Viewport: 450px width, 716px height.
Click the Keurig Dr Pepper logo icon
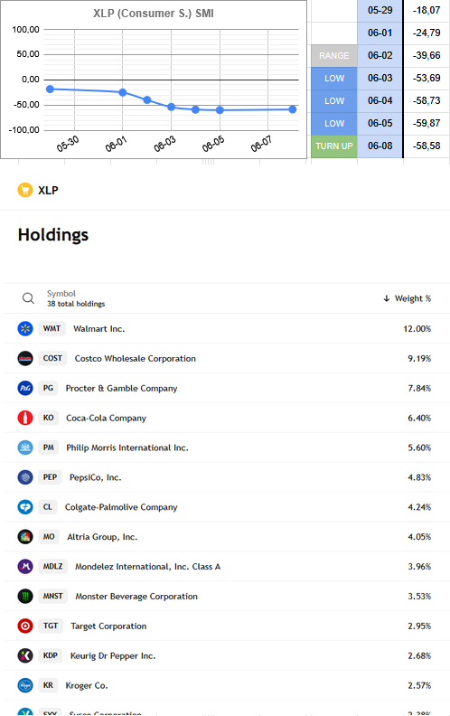click(25, 655)
